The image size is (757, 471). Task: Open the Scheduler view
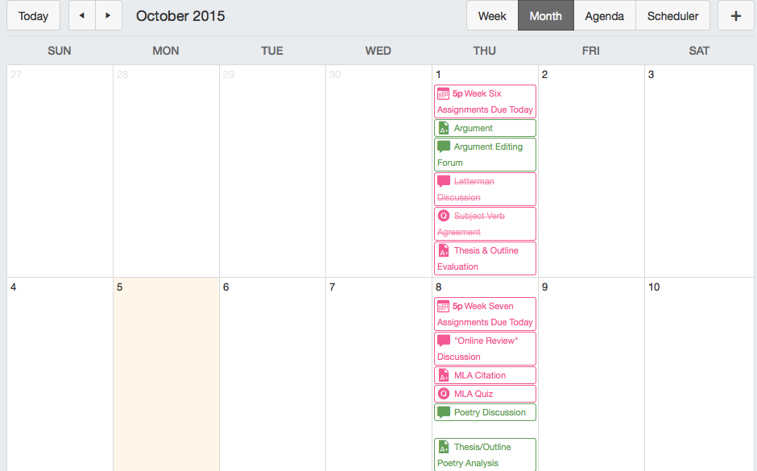click(673, 16)
